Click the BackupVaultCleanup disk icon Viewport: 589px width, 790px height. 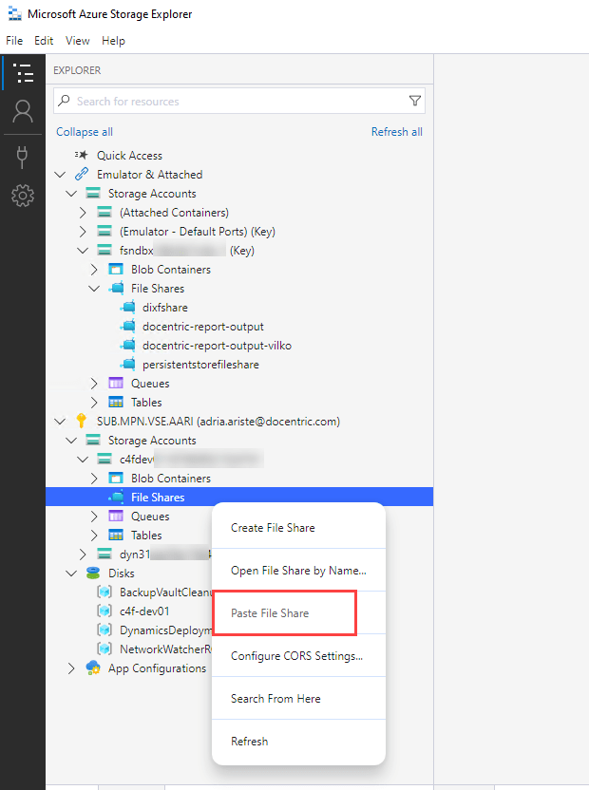(104, 592)
